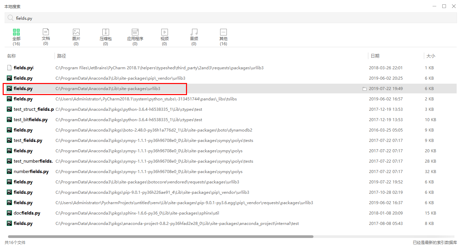
Task: Click date 2018-01-08 20:09
Action: 386,213
